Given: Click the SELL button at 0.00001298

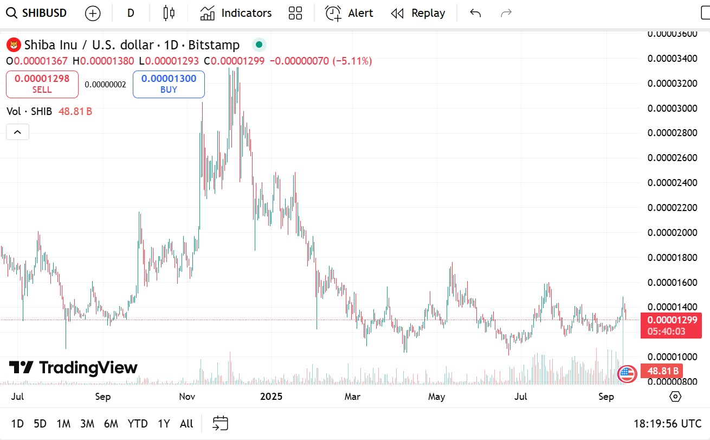Looking at the screenshot, I should click(42, 84).
